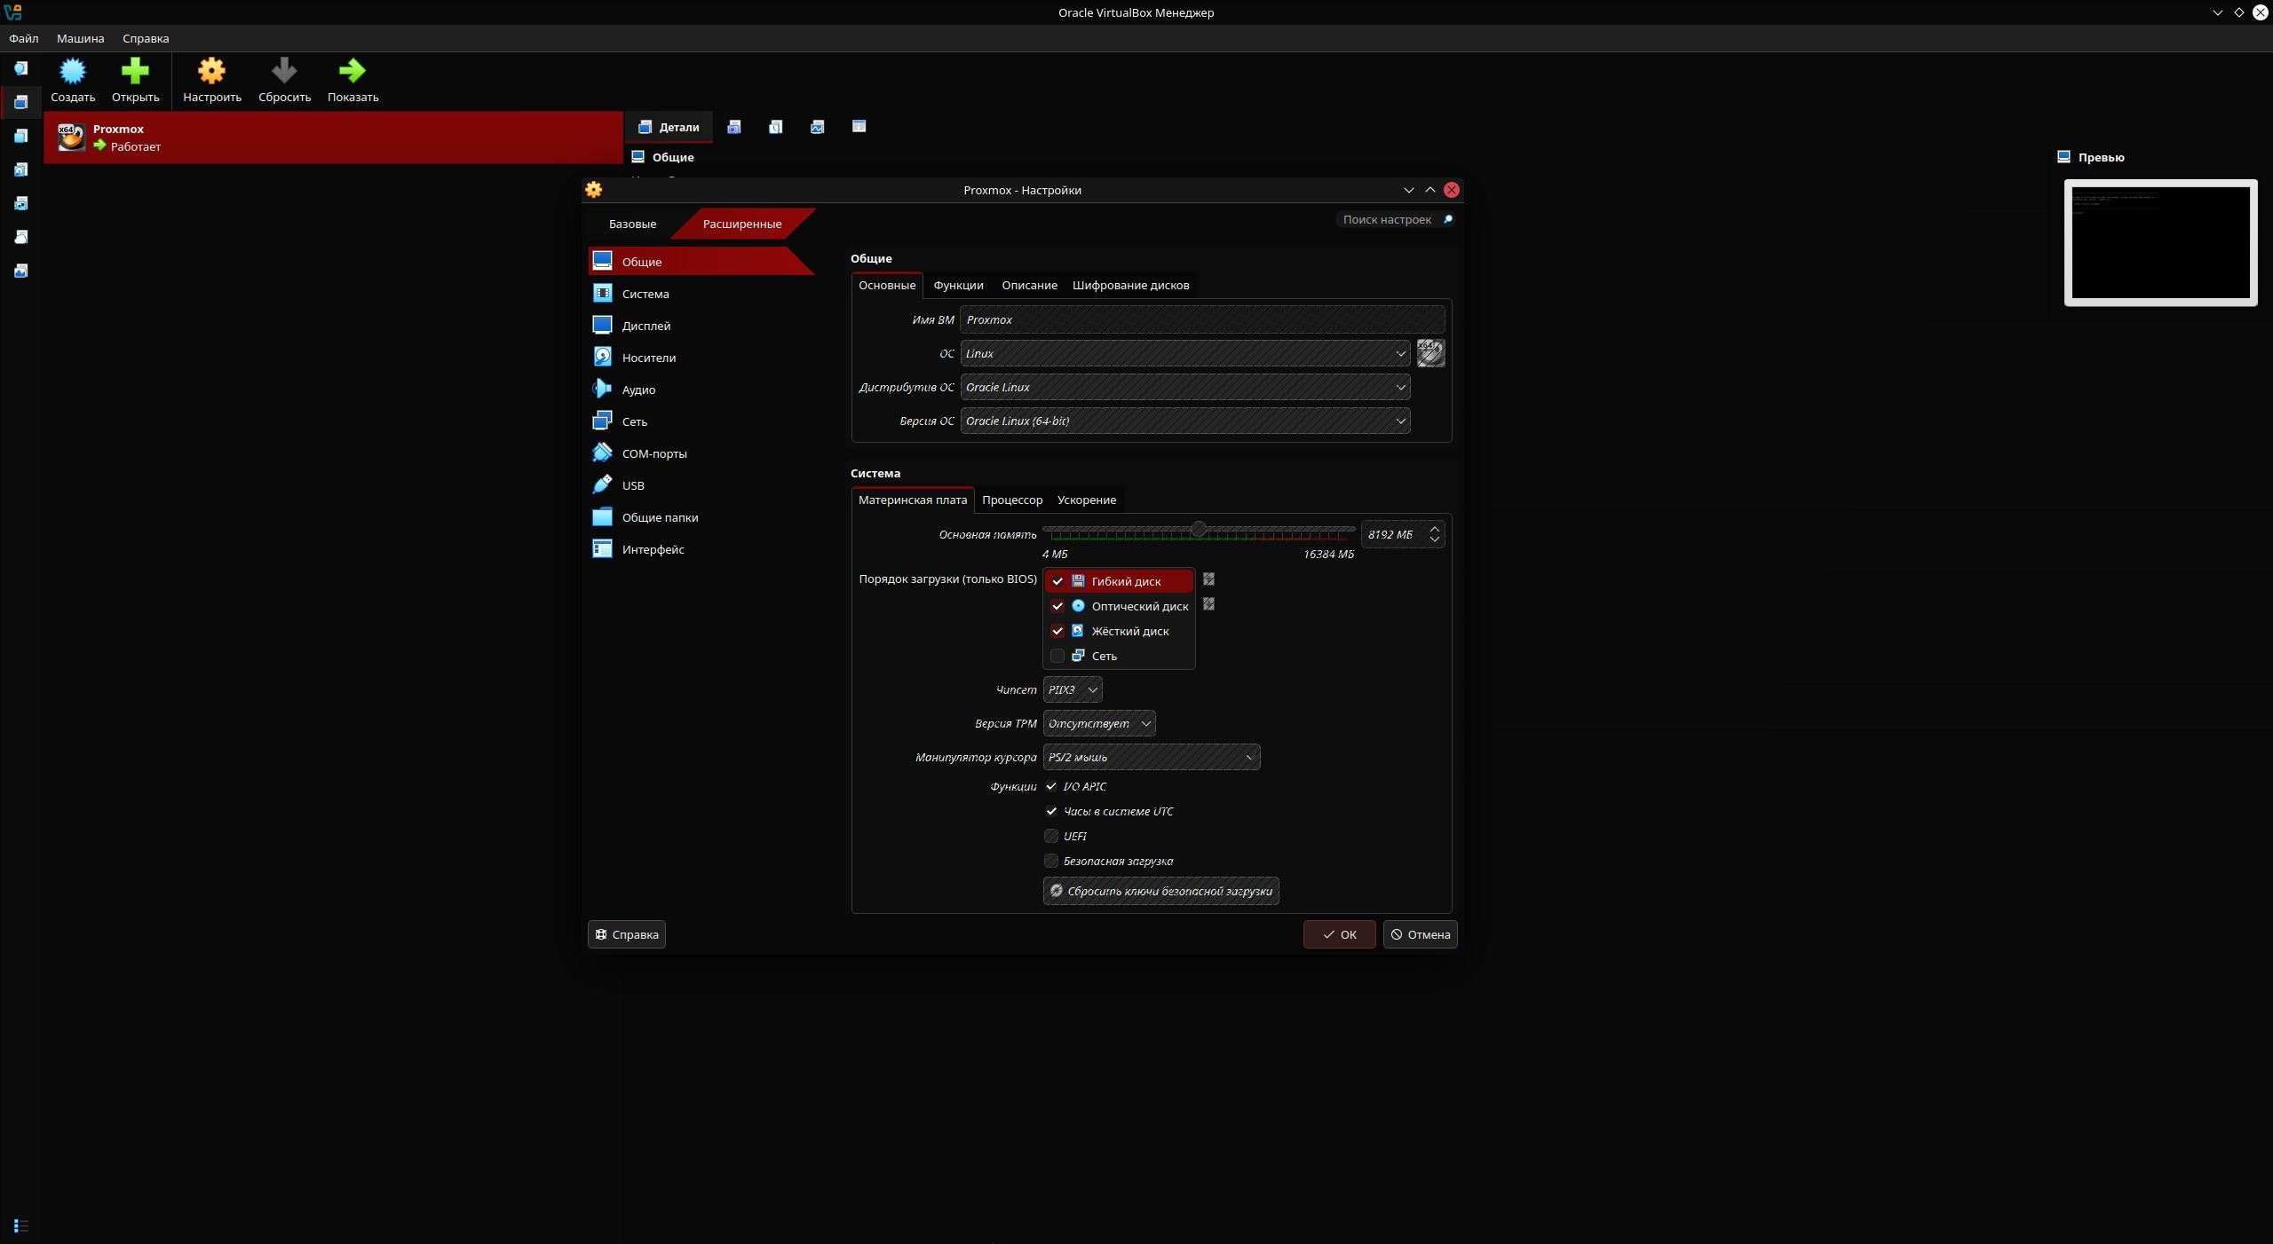Click the Настроить gear toolbar icon
The height and width of the screenshot is (1244, 2273).
[x=211, y=71]
